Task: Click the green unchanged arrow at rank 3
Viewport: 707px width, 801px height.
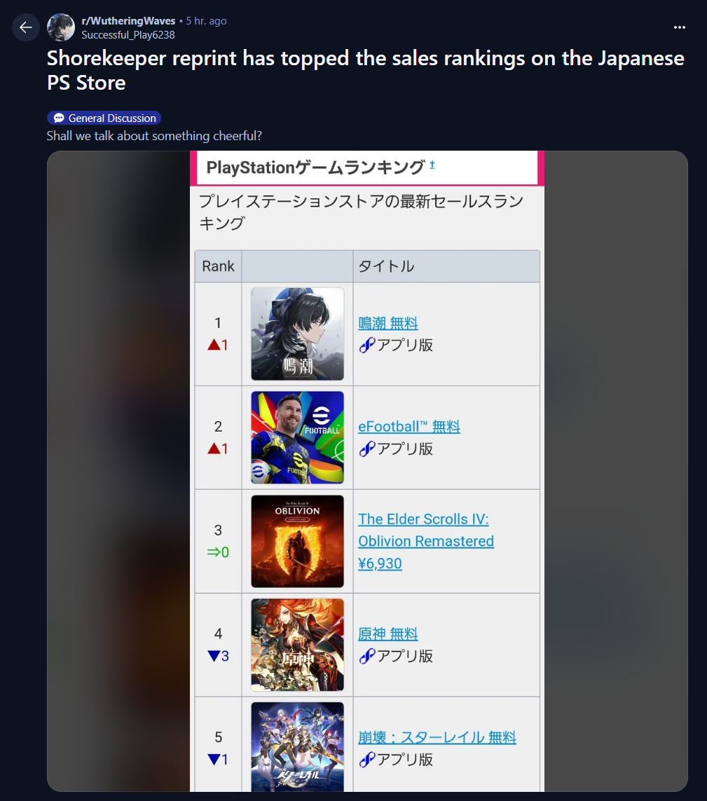Action: point(213,552)
